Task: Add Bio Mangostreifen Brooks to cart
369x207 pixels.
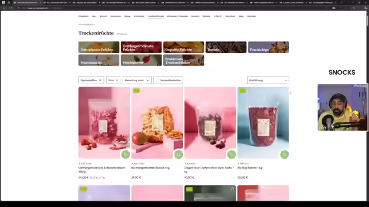Action: pos(178,155)
